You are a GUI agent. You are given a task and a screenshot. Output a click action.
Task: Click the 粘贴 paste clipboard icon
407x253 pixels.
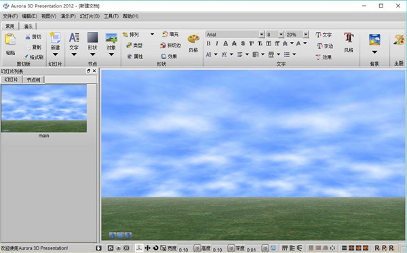pos(10,39)
